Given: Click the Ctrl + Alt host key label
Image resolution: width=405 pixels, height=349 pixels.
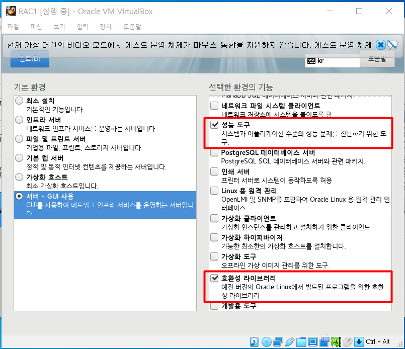Looking at the screenshot, I should click(378, 342).
